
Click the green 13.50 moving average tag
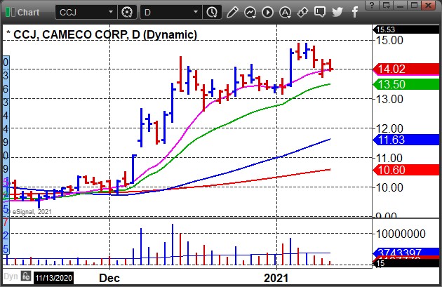click(406, 84)
